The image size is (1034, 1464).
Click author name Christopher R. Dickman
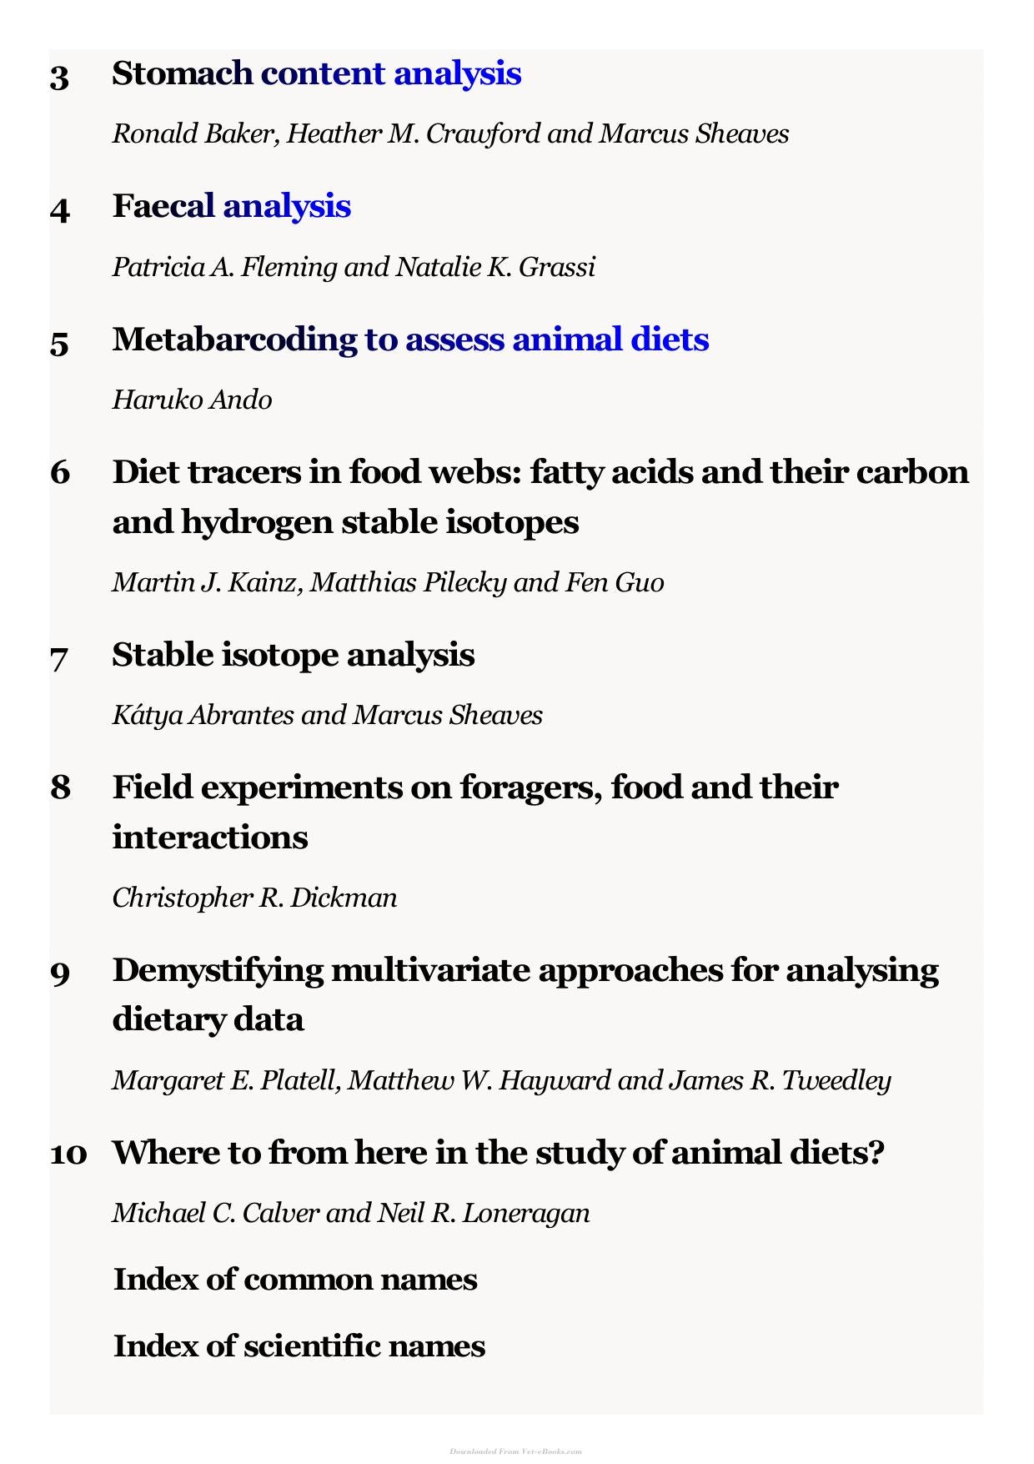255,898
